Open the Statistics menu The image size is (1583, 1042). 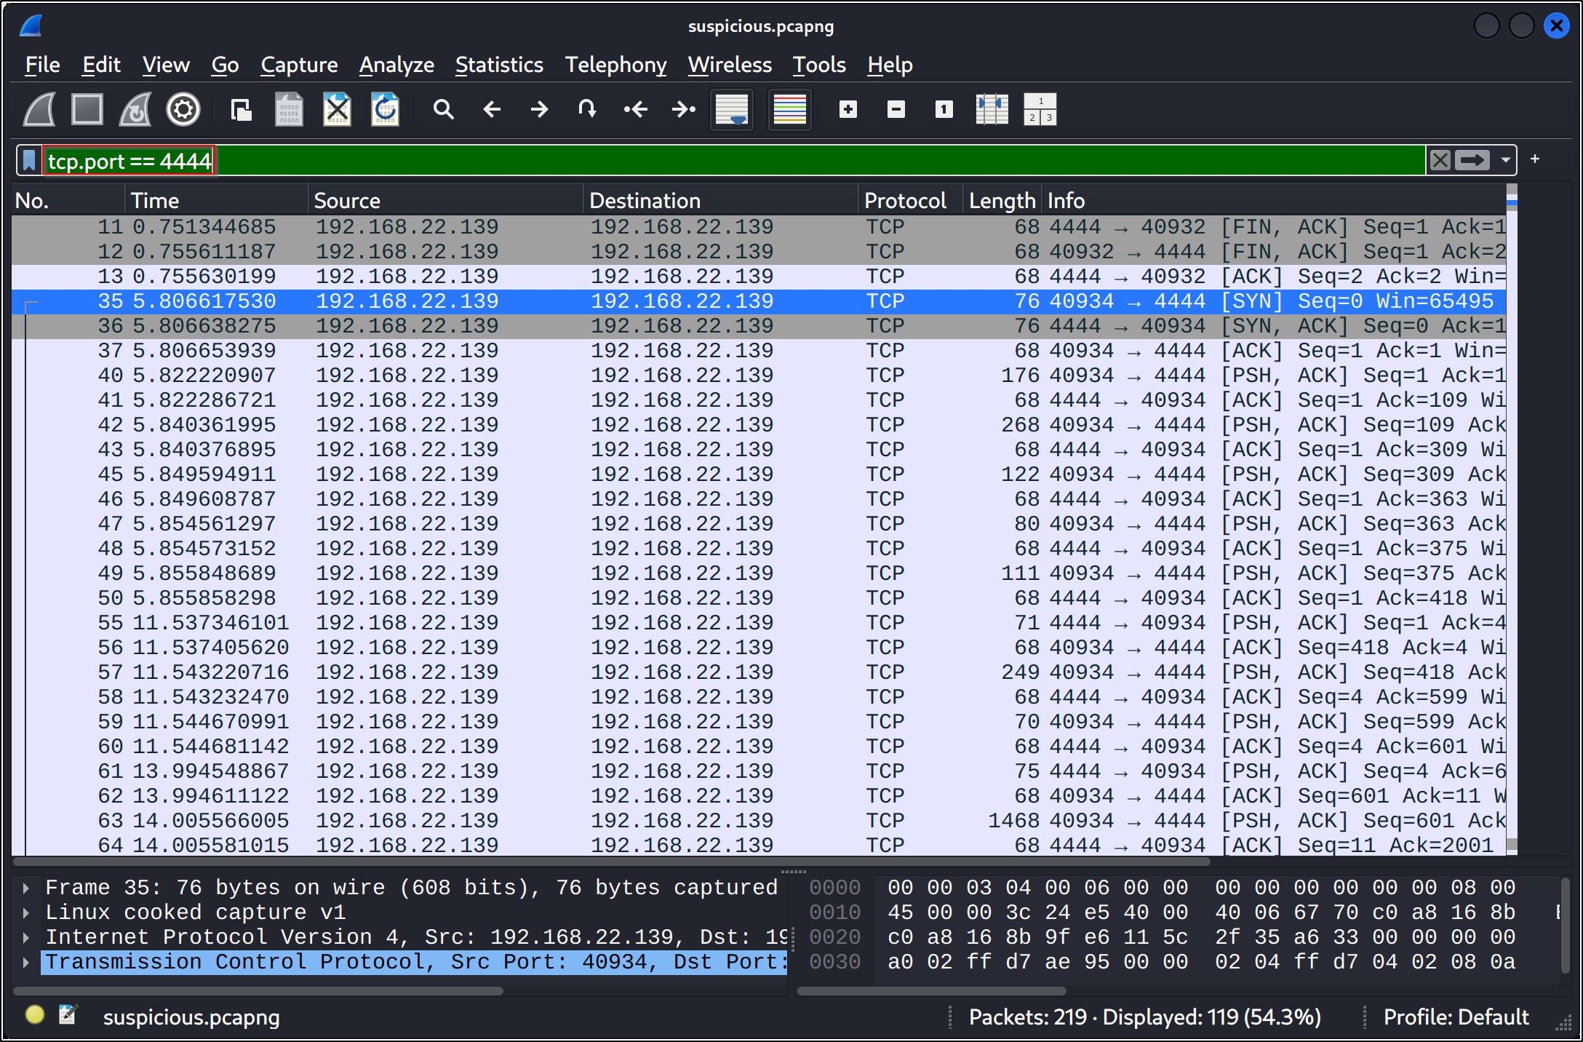(499, 65)
